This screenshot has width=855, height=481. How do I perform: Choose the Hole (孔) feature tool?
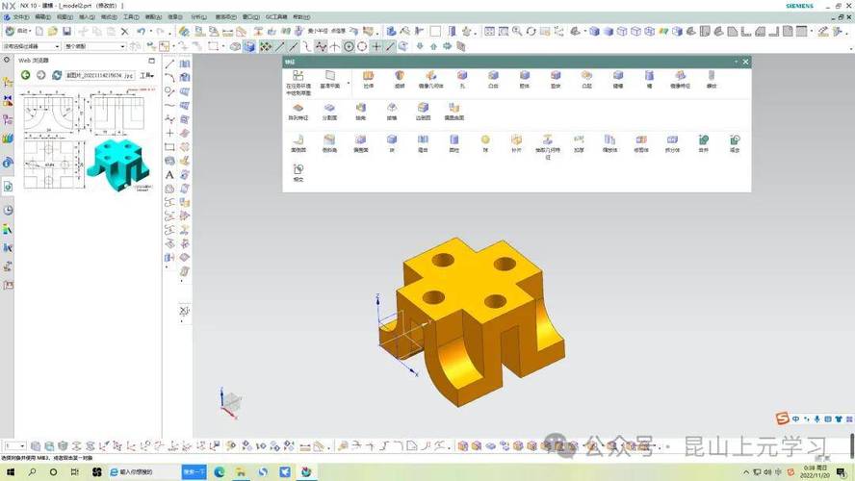pyautogui.click(x=462, y=79)
